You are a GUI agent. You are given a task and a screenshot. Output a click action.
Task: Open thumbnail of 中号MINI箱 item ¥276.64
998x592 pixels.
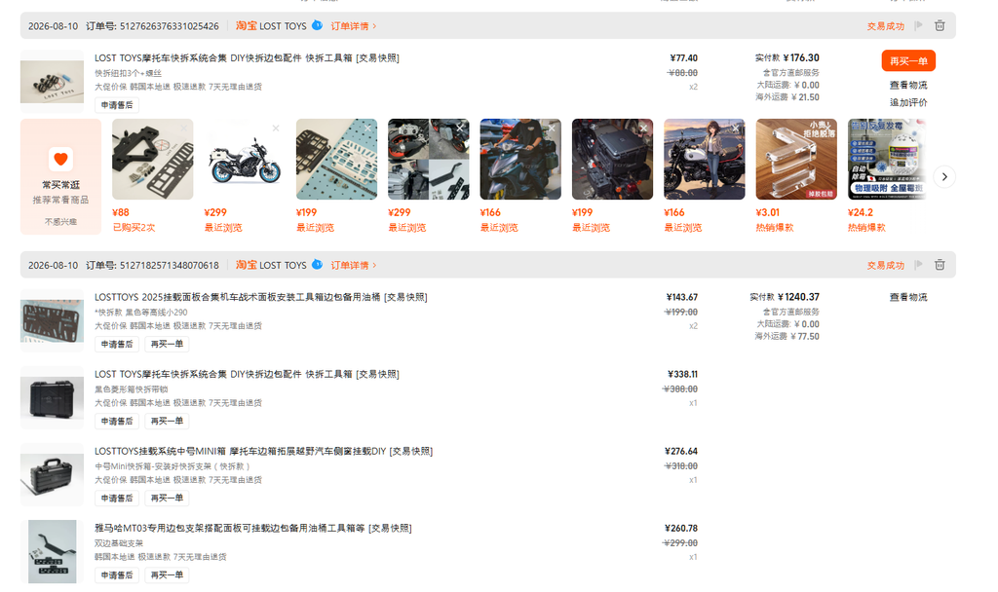(53, 474)
